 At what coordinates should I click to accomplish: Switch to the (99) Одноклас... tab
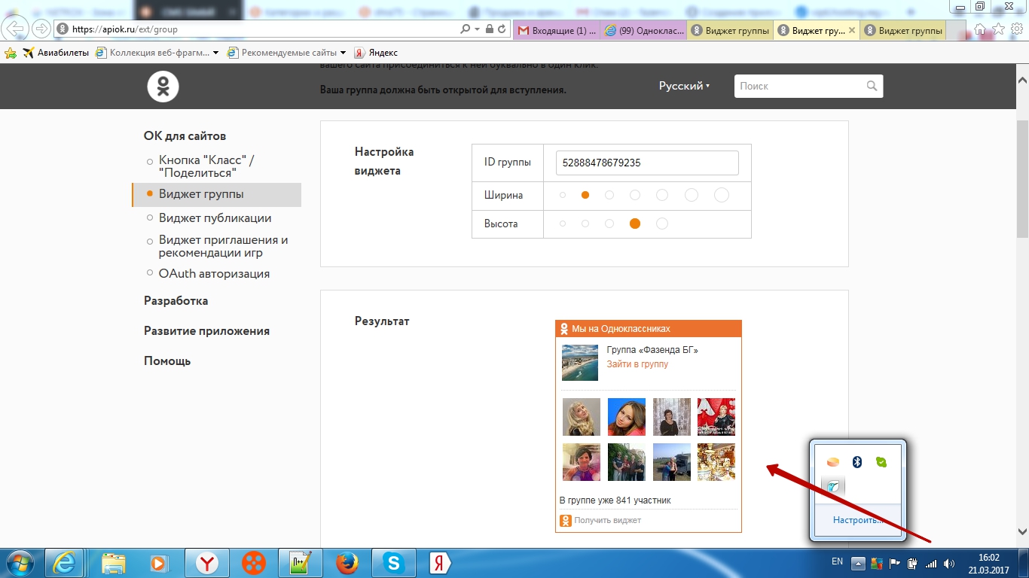click(x=644, y=30)
